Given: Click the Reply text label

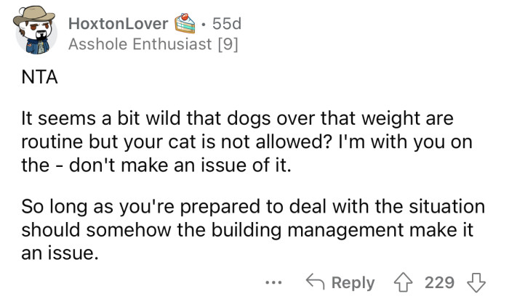Looking at the screenshot, I should 353,283.
